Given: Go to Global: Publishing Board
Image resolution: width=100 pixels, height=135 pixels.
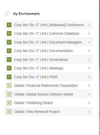Looking at the screenshot, I should 33,103.
